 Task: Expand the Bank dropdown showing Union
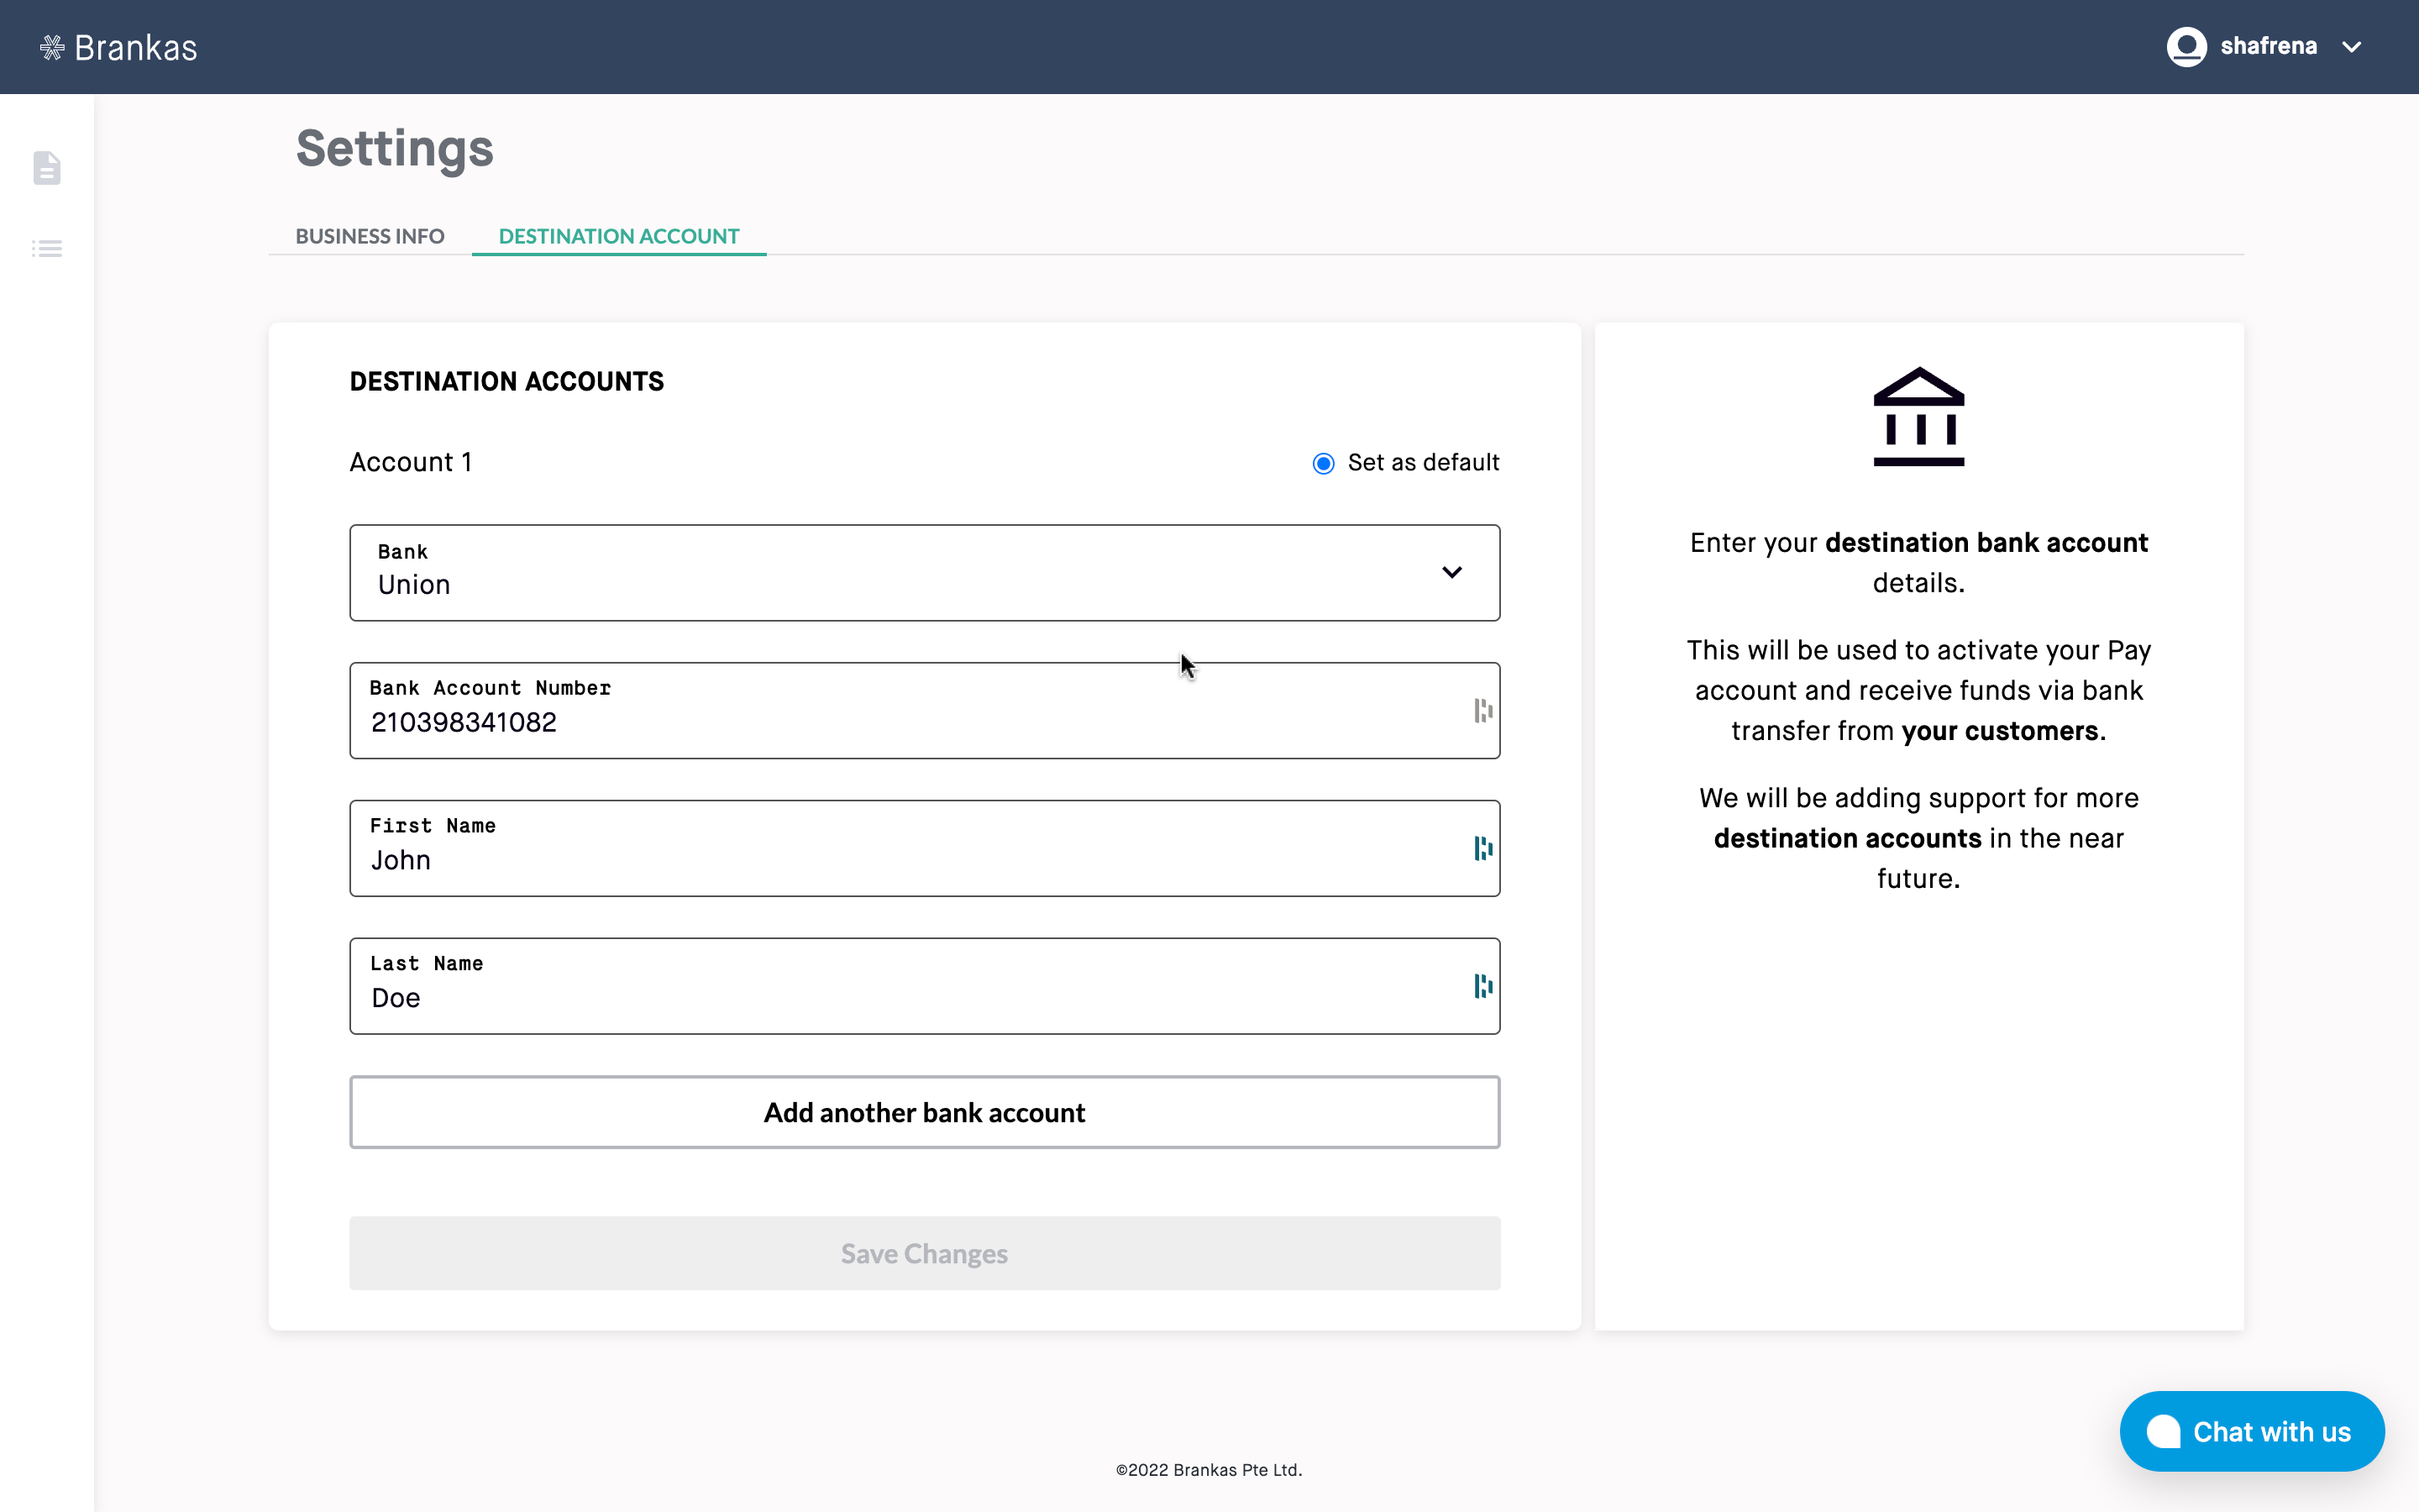coord(900,573)
